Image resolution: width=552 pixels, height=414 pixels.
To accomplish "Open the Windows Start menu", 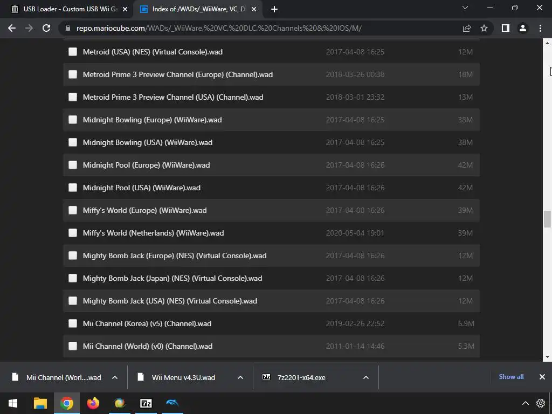I will click(13, 403).
